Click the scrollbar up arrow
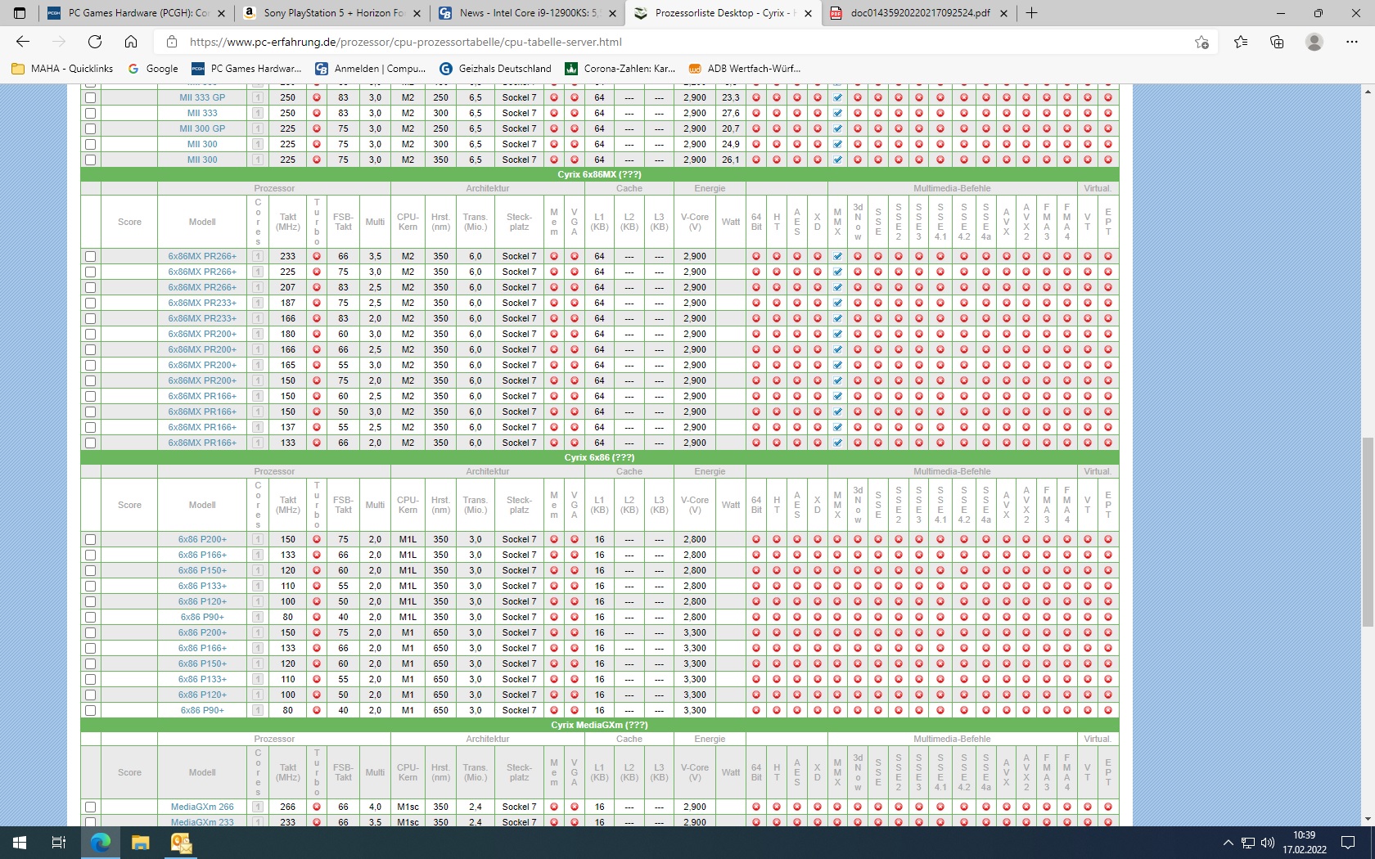Image resolution: width=1375 pixels, height=859 pixels. coord(1368,91)
